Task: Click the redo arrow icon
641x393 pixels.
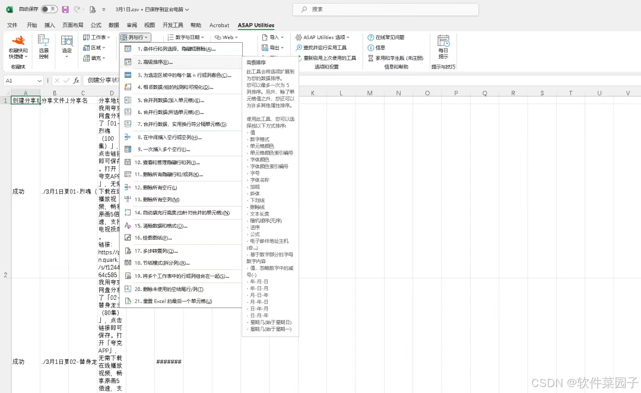Action: pos(77,9)
